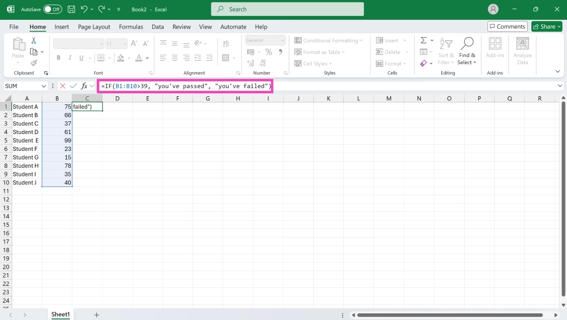Click the Save icon in title bar
The width and height of the screenshot is (567, 320).
tap(71, 9)
